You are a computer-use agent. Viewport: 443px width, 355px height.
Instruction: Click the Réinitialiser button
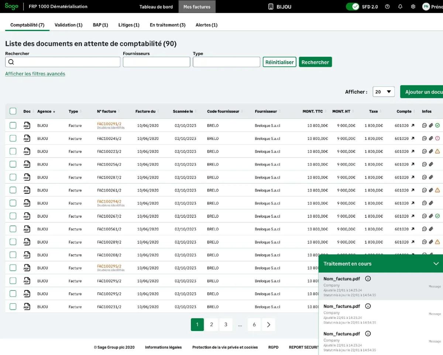point(279,62)
